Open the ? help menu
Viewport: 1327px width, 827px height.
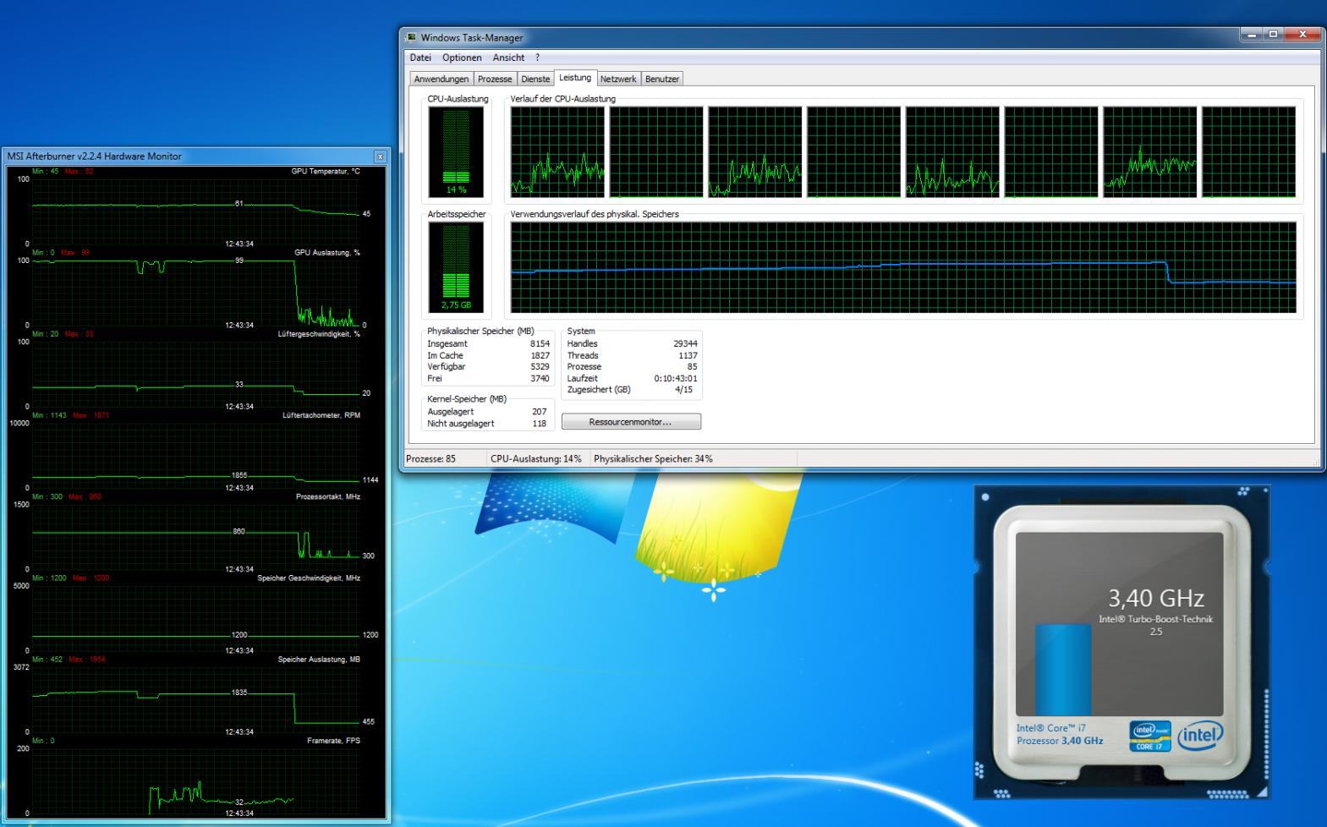click(x=537, y=58)
